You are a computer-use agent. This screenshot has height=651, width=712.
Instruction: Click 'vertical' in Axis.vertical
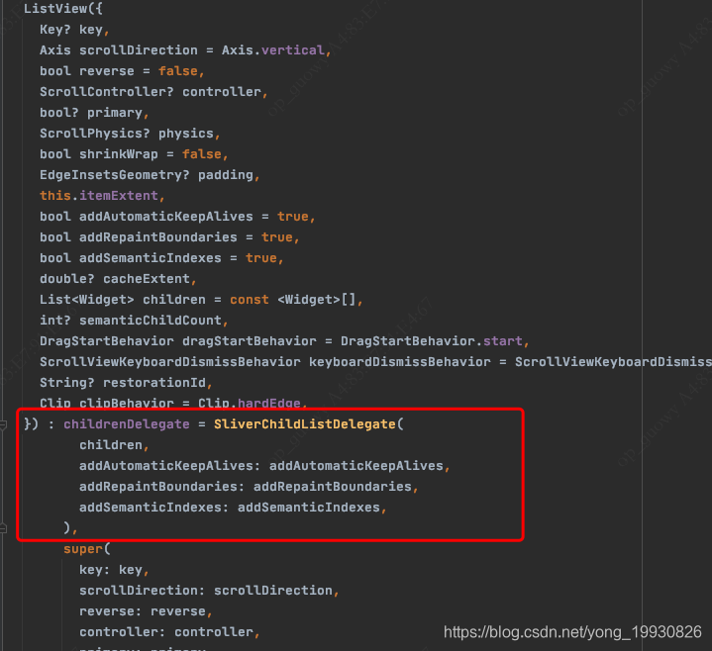pyautogui.click(x=293, y=49)
